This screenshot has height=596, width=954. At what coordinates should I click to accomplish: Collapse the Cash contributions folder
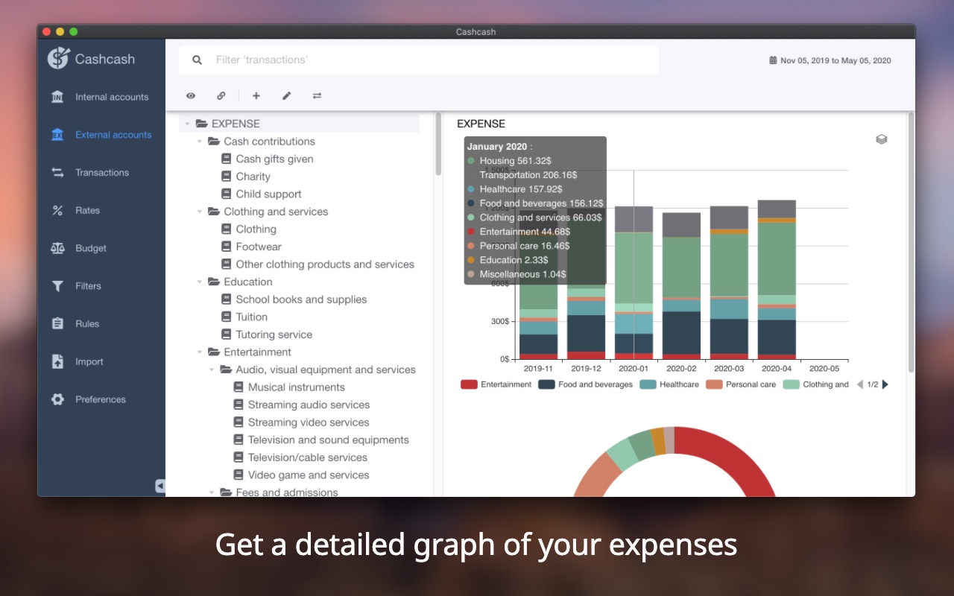pyautogui.click(x=200, y=142)
